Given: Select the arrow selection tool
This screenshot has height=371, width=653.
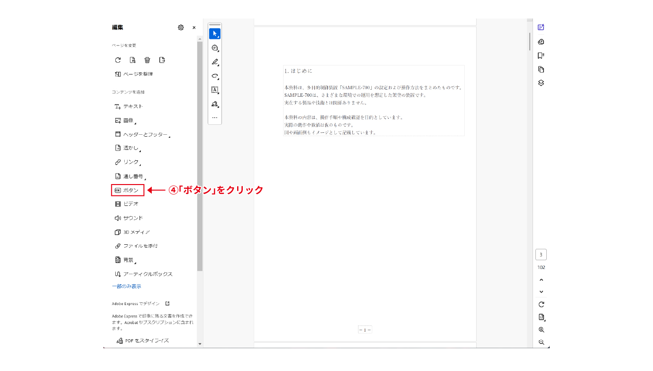Looking at the screenshot, I should pyautogui.click(x=214, y=33).
